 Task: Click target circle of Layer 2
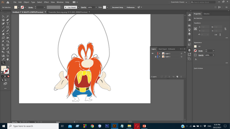pos(181,53)
